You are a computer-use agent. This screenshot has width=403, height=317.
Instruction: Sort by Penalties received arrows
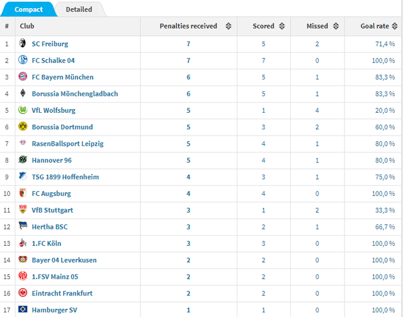tap(228, 26)
